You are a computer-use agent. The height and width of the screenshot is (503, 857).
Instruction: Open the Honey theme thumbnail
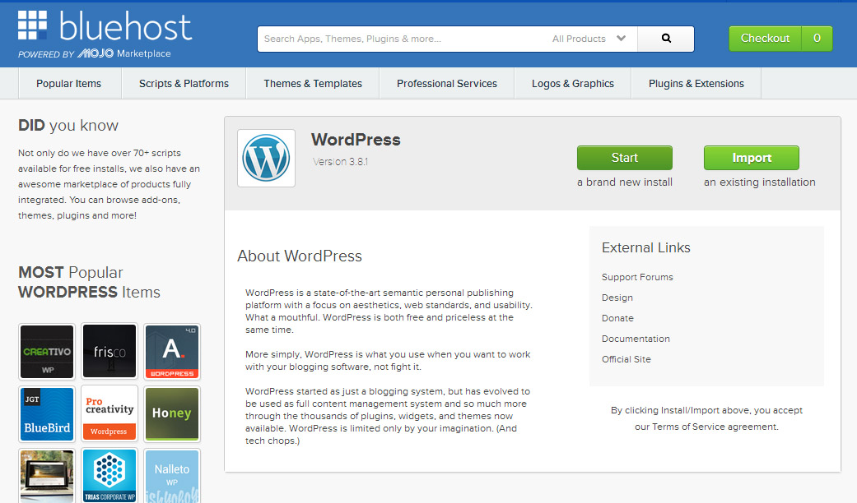(x=172, y=413)
